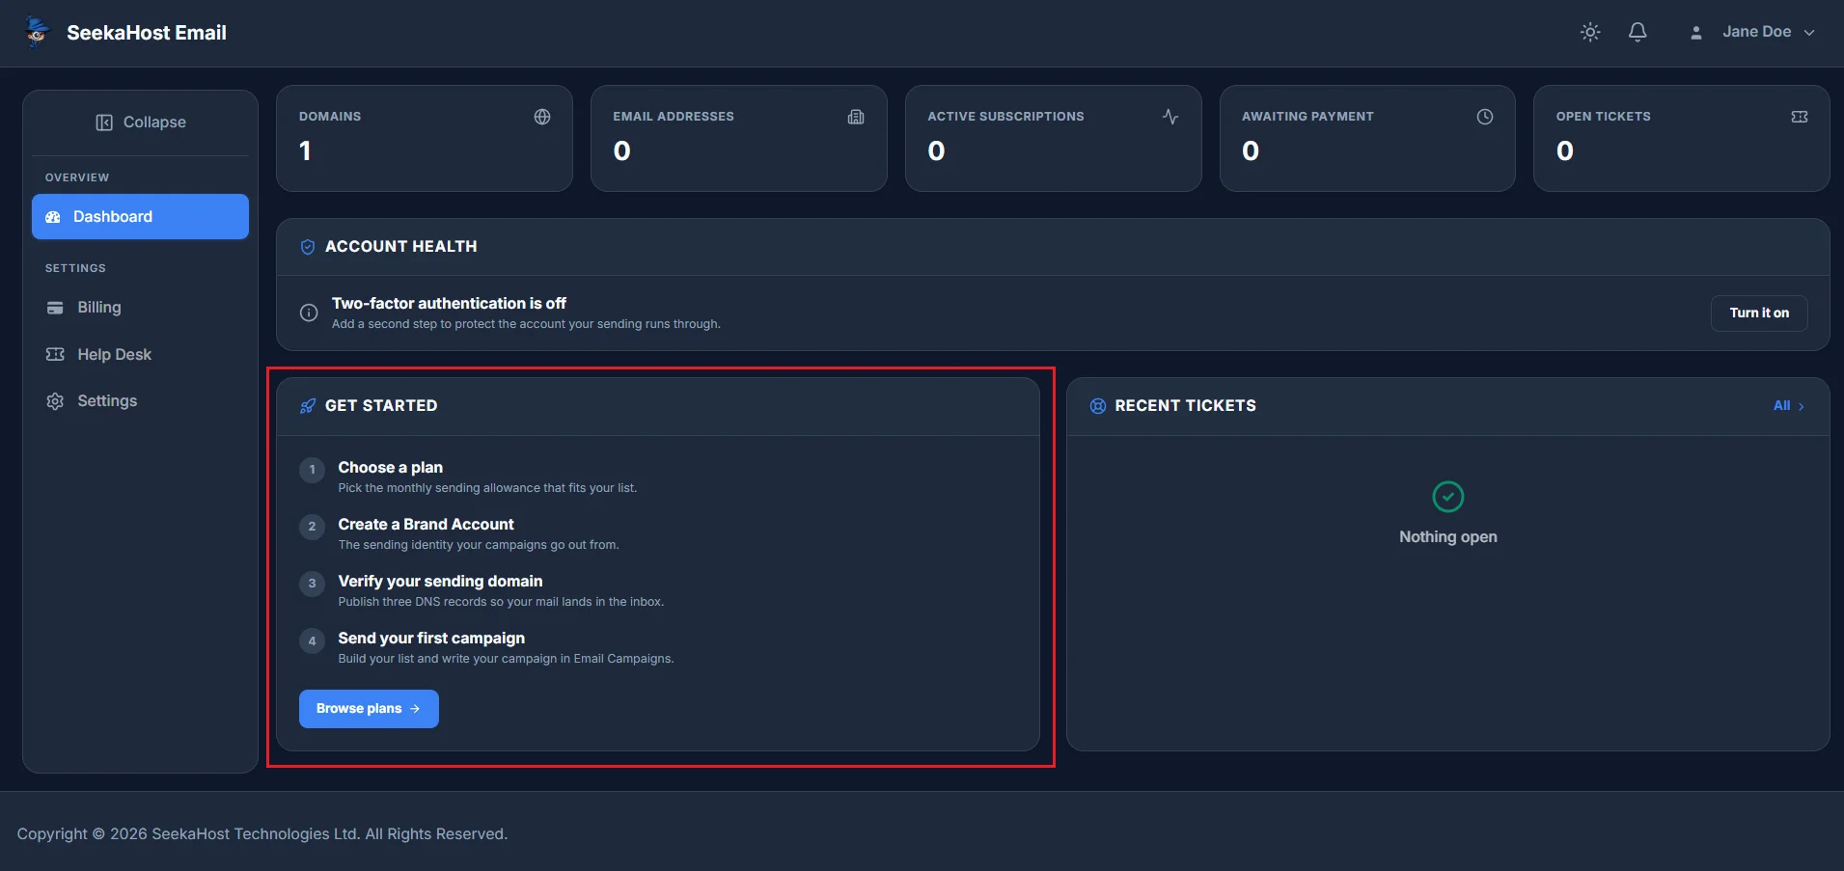The width and height of the screenshot is (1844, 871).
Task: Click the Nothing open text
Action: tap(1448, 537)
